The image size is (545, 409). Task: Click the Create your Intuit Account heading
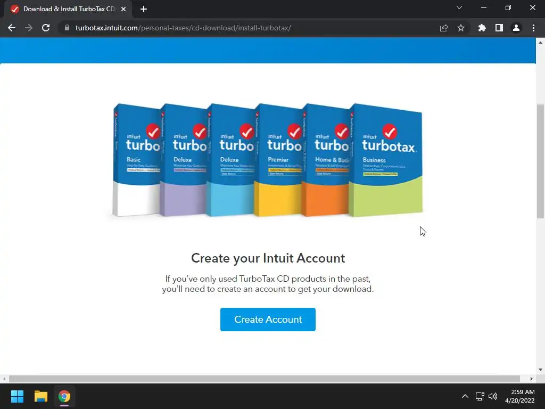coord(268,258)
